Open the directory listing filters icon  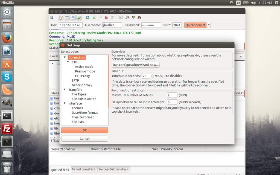[x=121, y=17]
